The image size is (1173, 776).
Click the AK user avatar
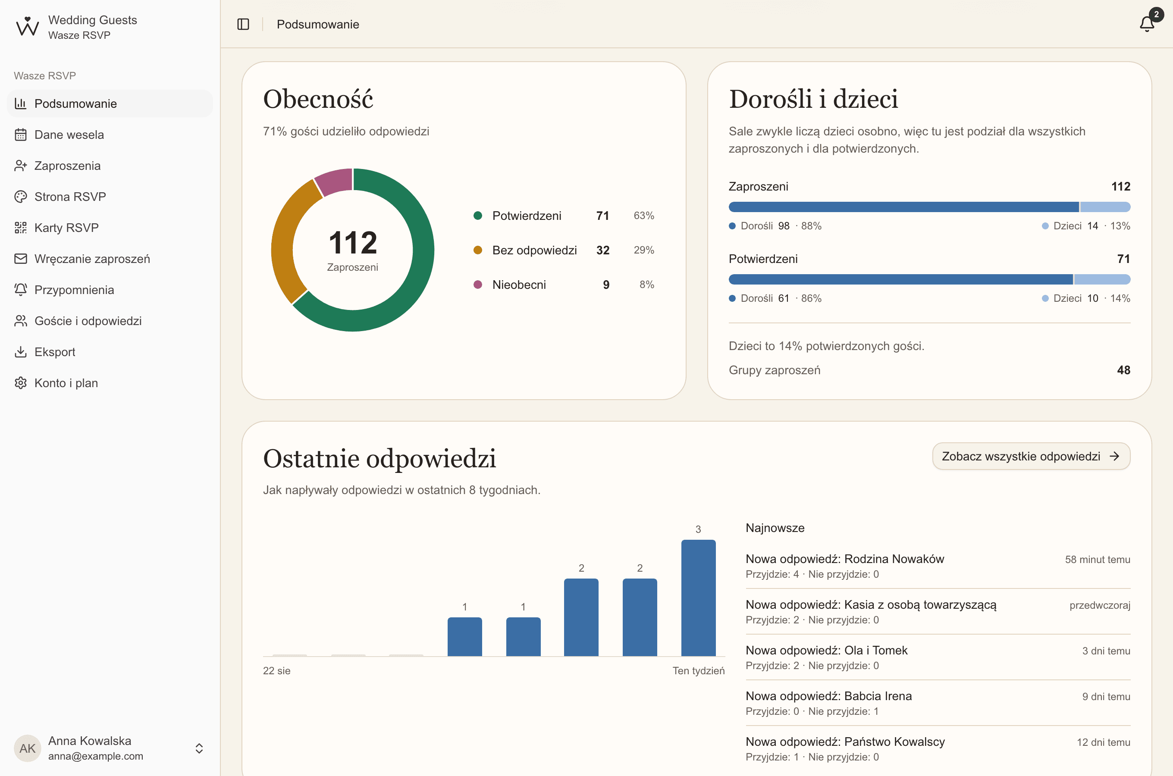[28, 748]
